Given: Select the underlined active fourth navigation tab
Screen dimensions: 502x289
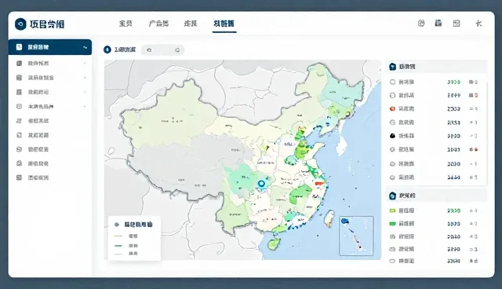Looking at the screenshot, I should tap(224, 24).
